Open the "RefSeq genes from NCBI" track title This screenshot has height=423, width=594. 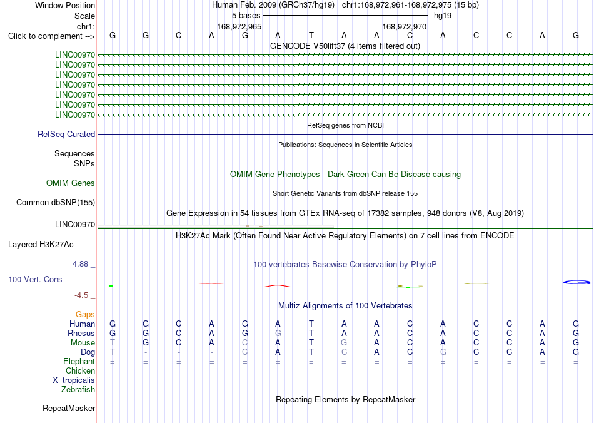pos(345,125)
